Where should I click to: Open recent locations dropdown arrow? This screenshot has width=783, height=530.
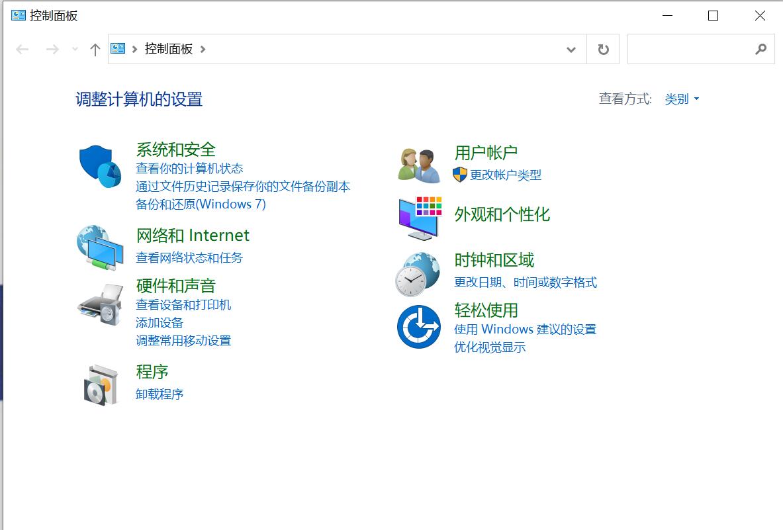75,50
